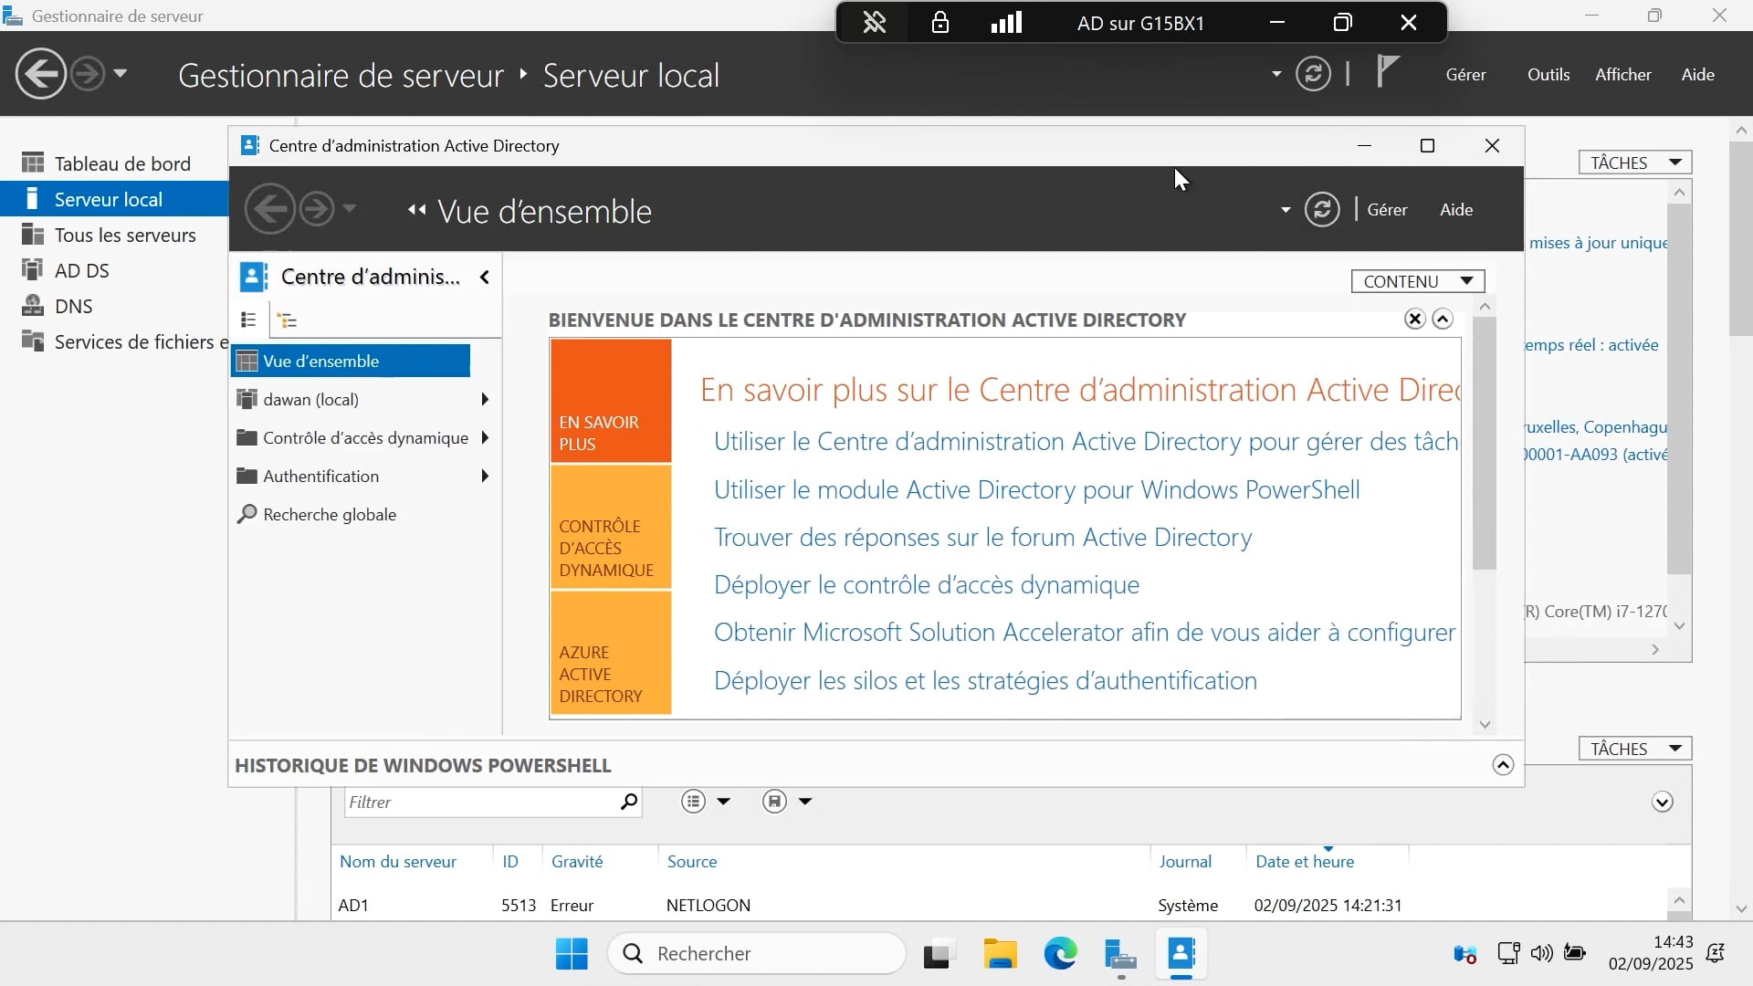Screen dimensions: 1753x986
Task: Open the Server Manager notifications flag
Action: (x=1386, y=71)
